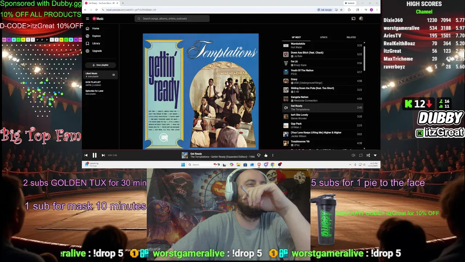
Task: Play Isn't She Lovely by Stevie Wonder
Action: [323, 116]
